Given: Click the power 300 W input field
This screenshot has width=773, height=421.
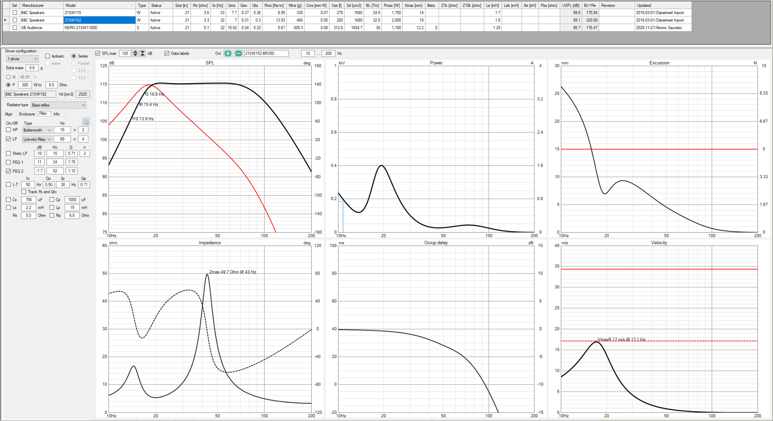Looking at the screenshot, I should (25, 85).
